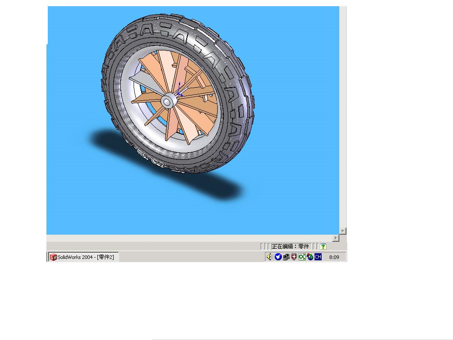Open the network computers tray icon
The width and height of the screenshot is (453, 340).
[x=286, y=257]
